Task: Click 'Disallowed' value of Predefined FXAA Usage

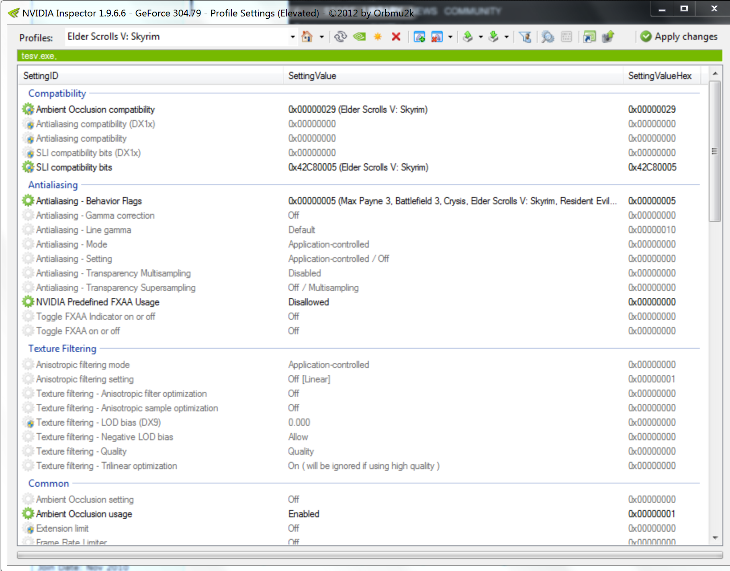Action: point(309,302)
